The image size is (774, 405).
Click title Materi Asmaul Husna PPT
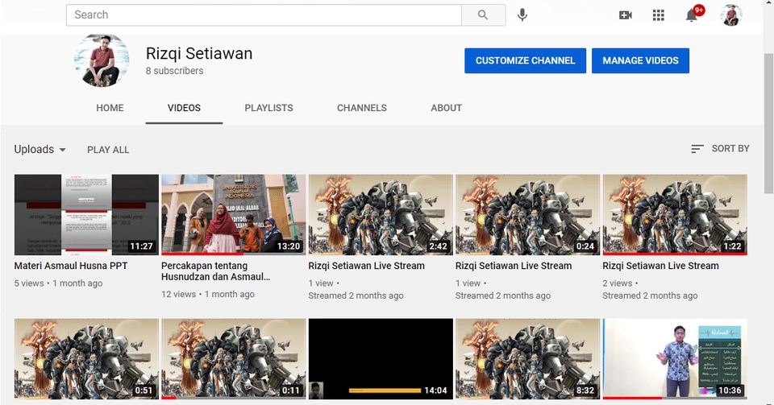[71, 266]
